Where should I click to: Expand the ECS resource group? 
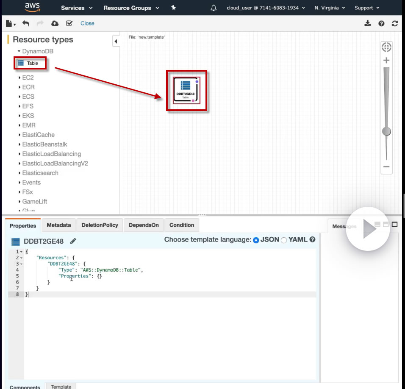click(x=19, y=97)
